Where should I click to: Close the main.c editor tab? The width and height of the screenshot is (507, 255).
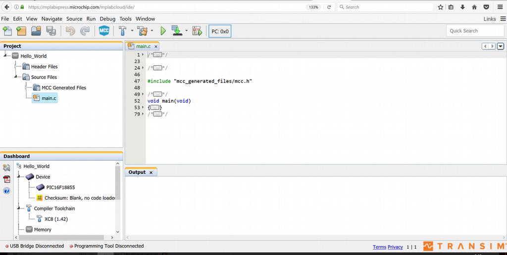[155, 46]
